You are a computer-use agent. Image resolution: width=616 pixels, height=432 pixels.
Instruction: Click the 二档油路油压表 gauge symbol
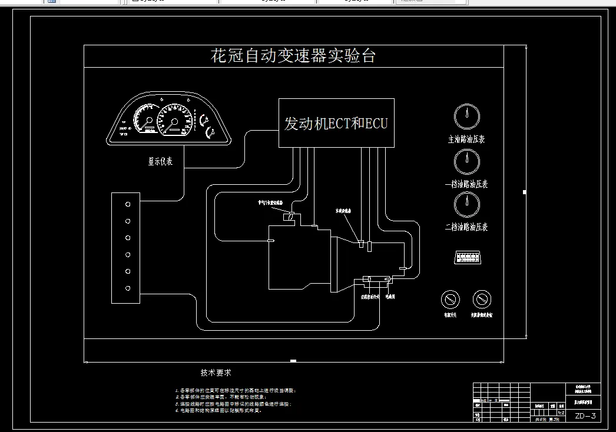click(x=466, y=205)
